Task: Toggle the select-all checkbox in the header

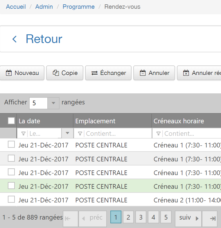Action: tap(11, 121)
